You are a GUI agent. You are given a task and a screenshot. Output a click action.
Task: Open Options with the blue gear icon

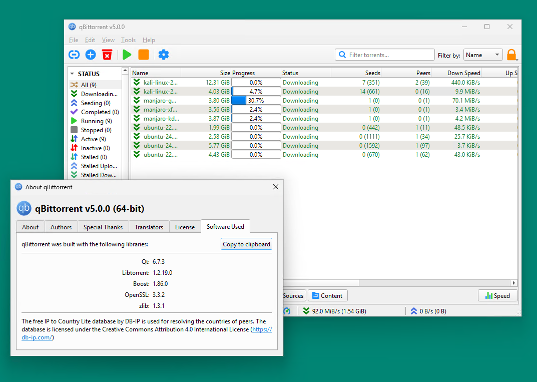point(163,55)
